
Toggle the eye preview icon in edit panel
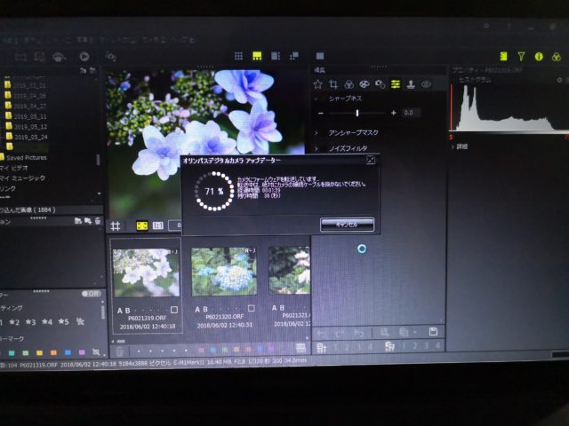coord(427,84)
